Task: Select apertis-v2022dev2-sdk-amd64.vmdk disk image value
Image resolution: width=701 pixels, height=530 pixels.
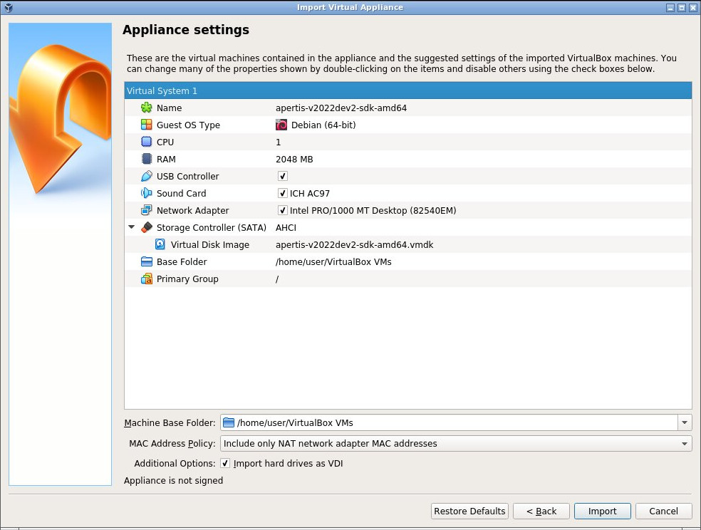Action: point(355,244)
